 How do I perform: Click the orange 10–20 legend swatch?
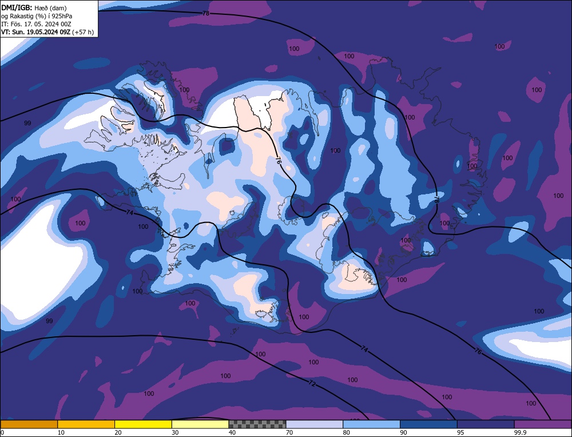tap(86, 424)
